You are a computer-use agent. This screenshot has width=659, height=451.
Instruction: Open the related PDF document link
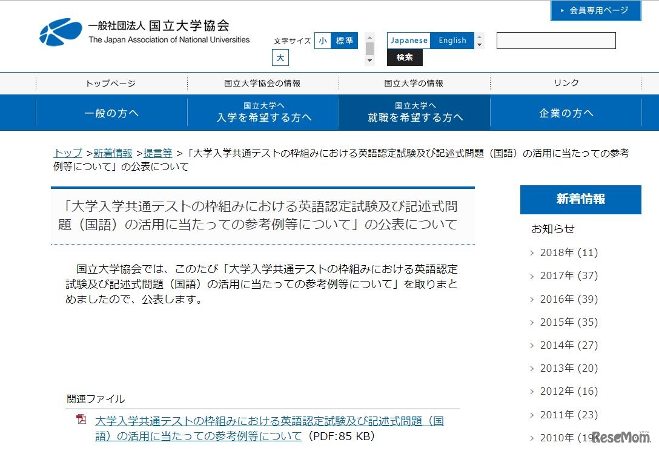point(267,420)
